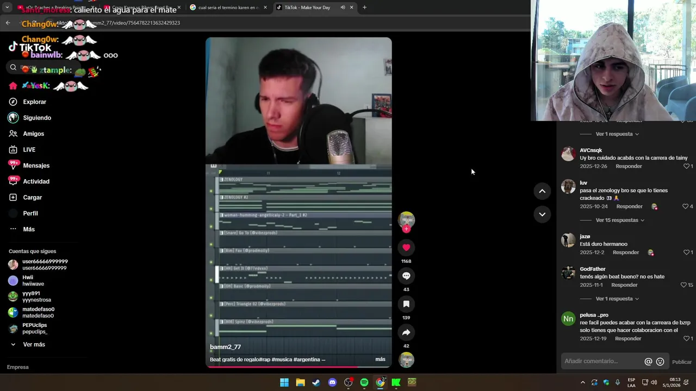The width and height of the screenshot is (696, 391).
Task: Like jazø's comment heart
Action: (686, 253)
